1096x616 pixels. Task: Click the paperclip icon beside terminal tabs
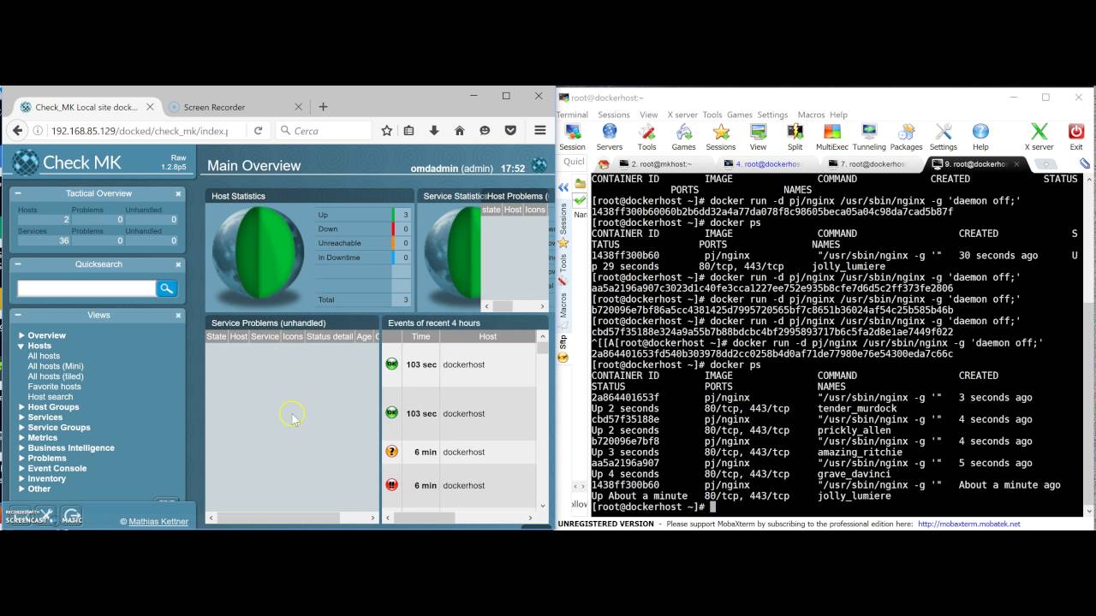1084,163
